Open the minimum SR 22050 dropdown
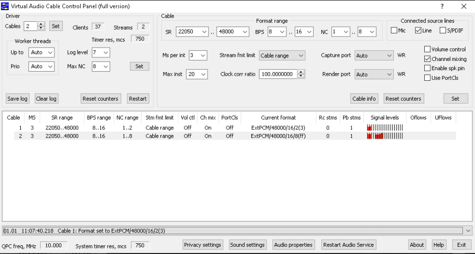This screenshot has width=475, height=254. (x=192, y=31)
